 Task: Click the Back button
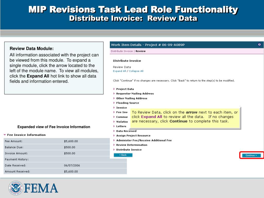(123, 155)
